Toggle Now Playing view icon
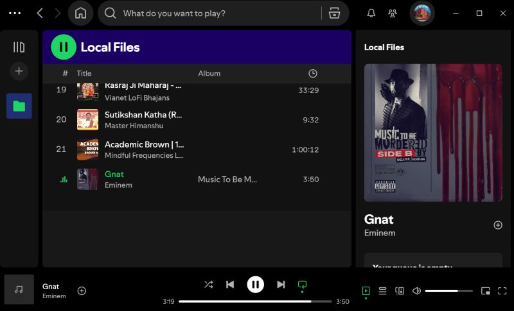This screenshot has height=311, width=514. point(366,290)
